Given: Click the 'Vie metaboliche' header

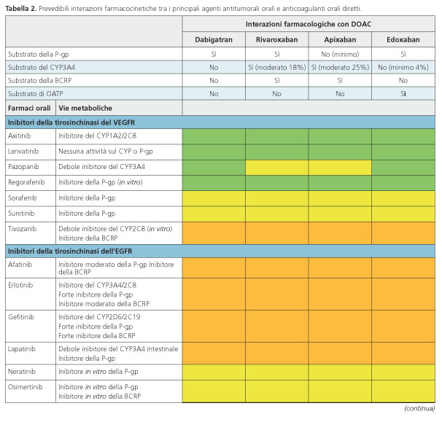Looking at the screenshot, I should (85, 108).
